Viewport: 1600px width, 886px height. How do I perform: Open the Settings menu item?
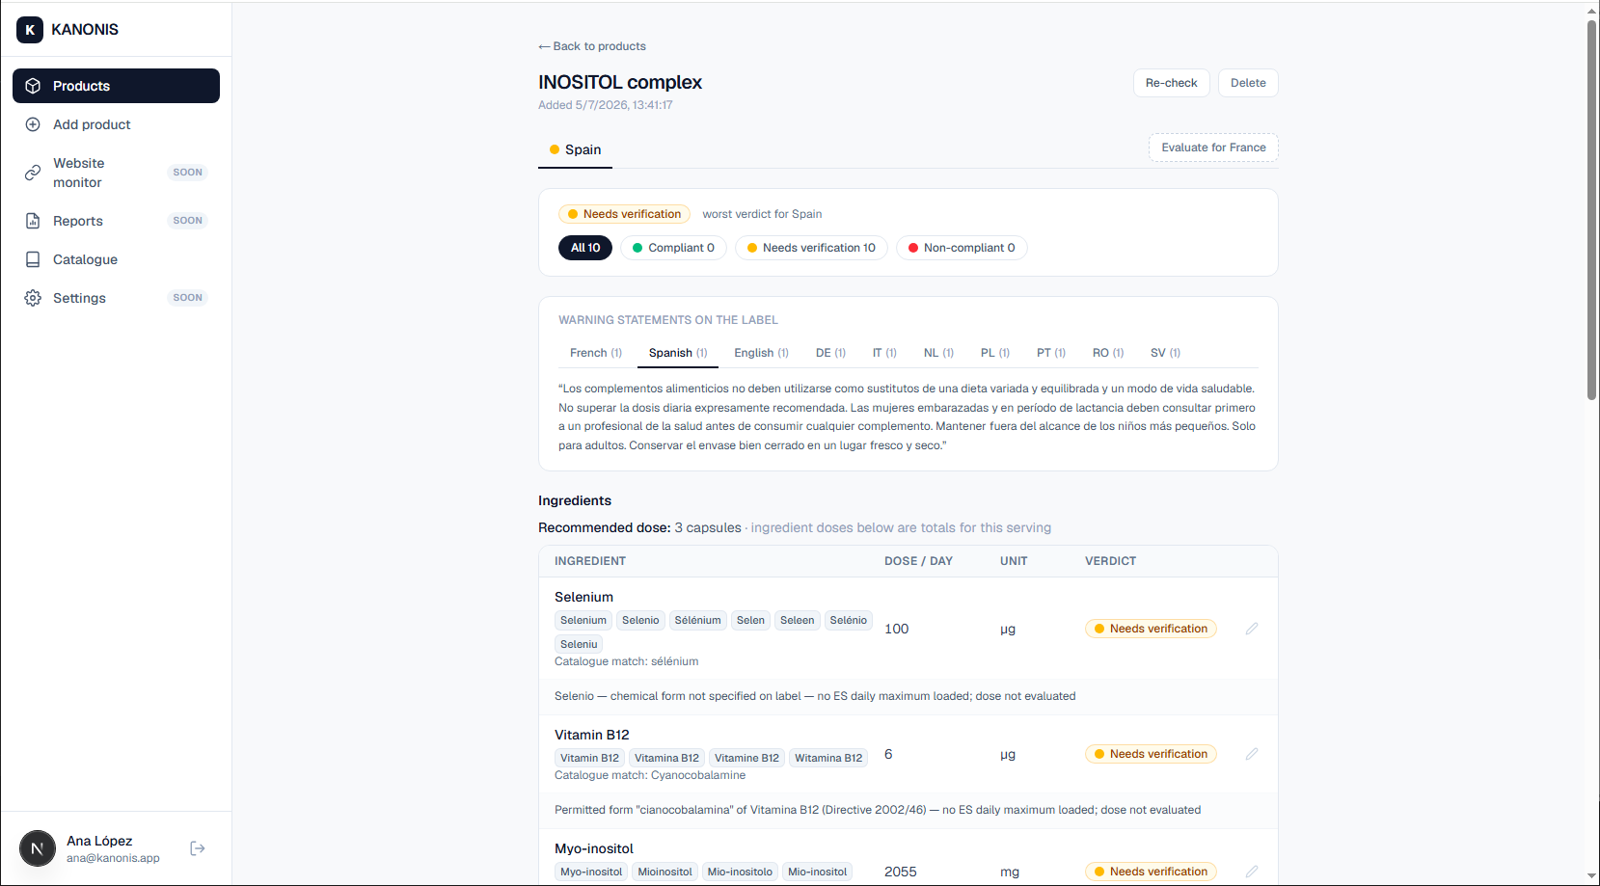[116, 298]
